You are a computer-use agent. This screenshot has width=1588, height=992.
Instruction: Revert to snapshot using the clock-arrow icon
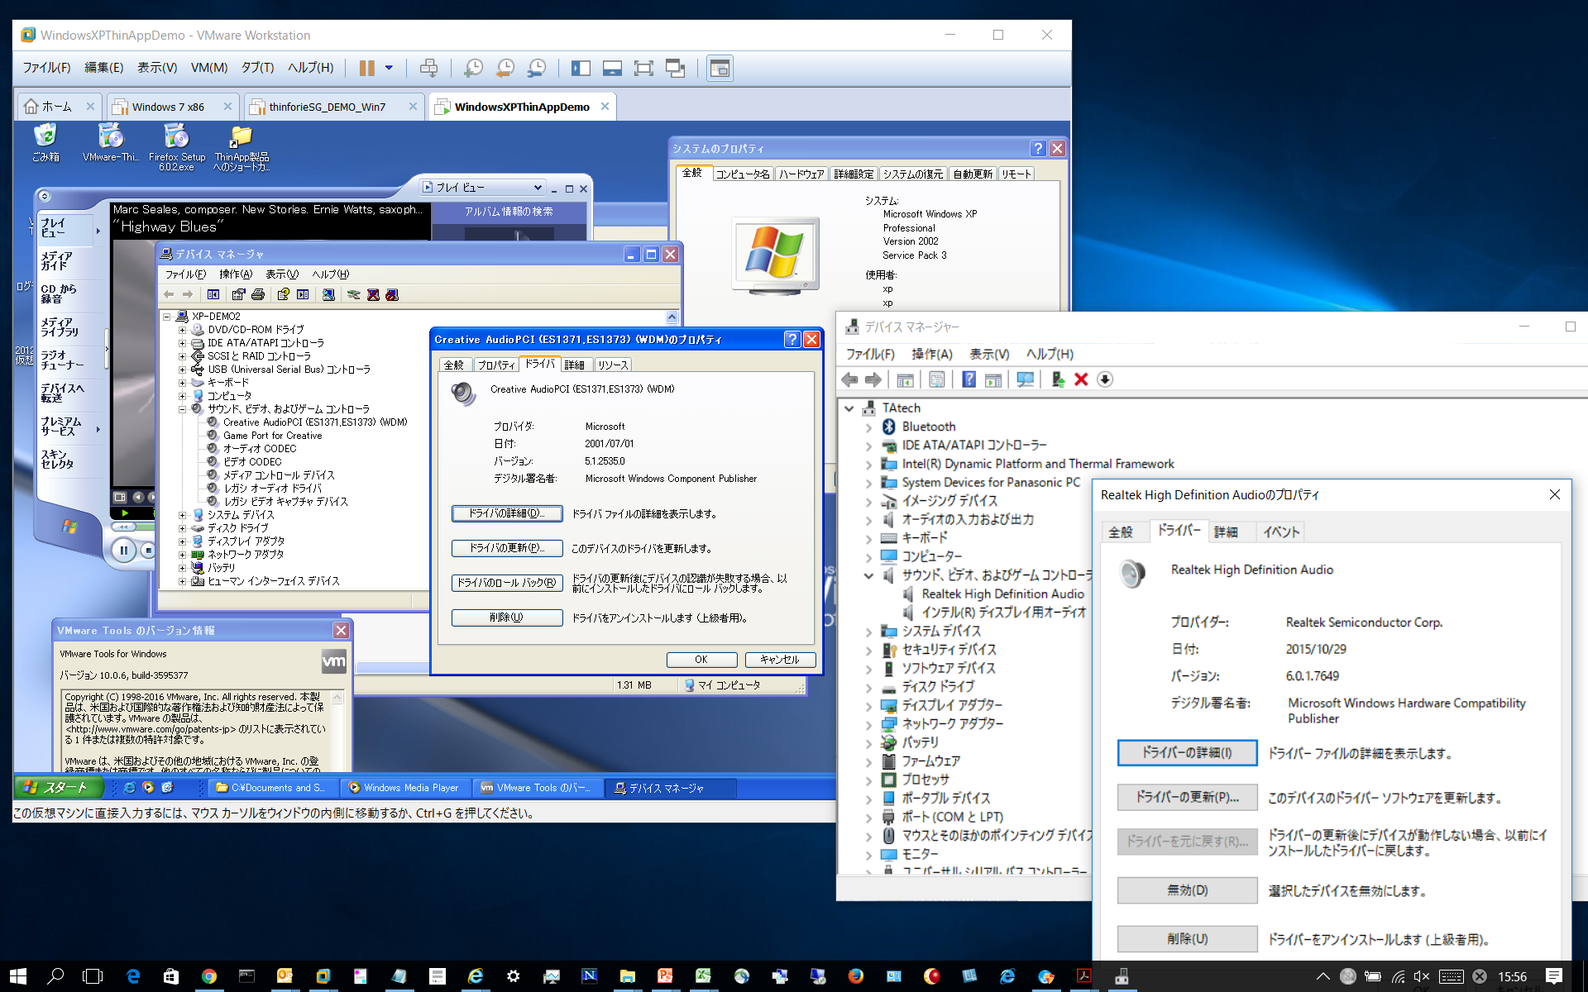pyautogui.click(x=505, y=69)
